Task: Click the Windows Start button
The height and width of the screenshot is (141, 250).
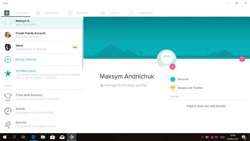Action: pos(5,137)
